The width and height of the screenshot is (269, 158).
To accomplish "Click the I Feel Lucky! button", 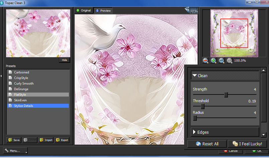I will click(x=247, y=144).
